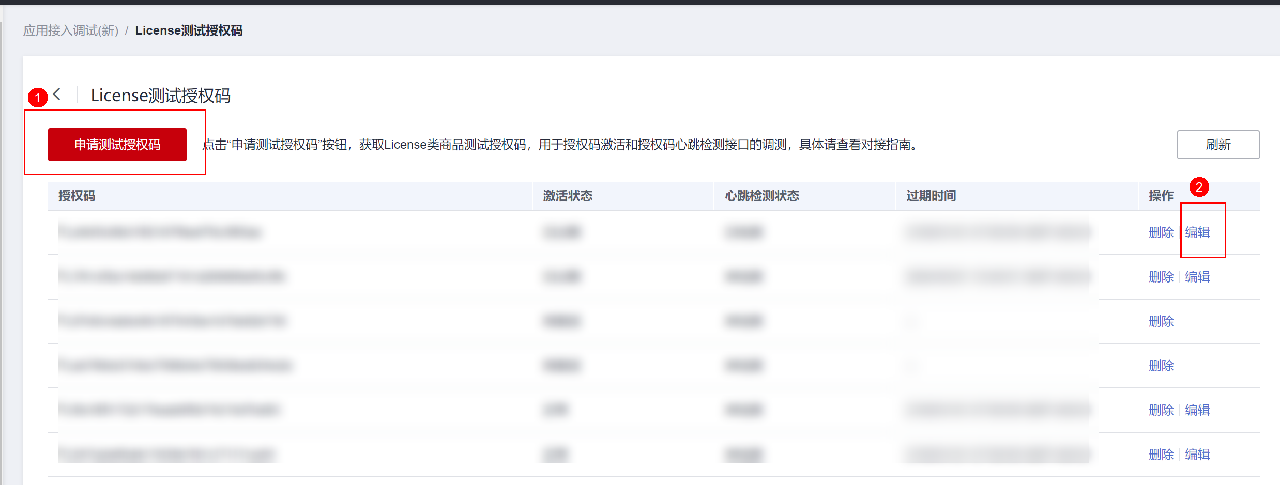Click 删除 in the first table row

click(x=1161, y=232)
